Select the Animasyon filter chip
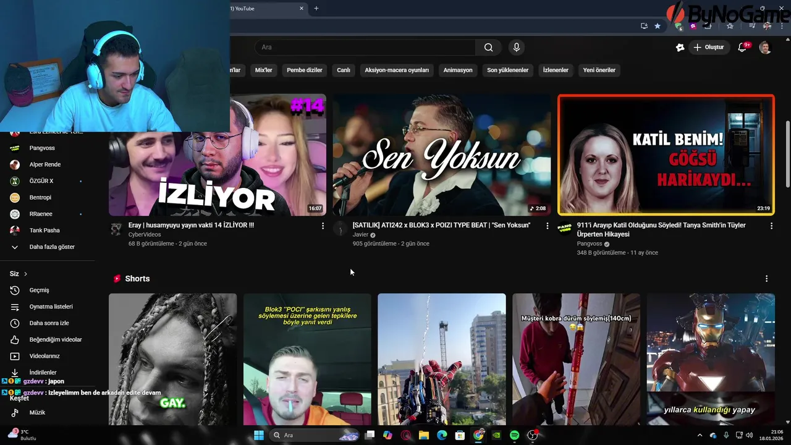791x445 pixels. [x=458, y=70]
